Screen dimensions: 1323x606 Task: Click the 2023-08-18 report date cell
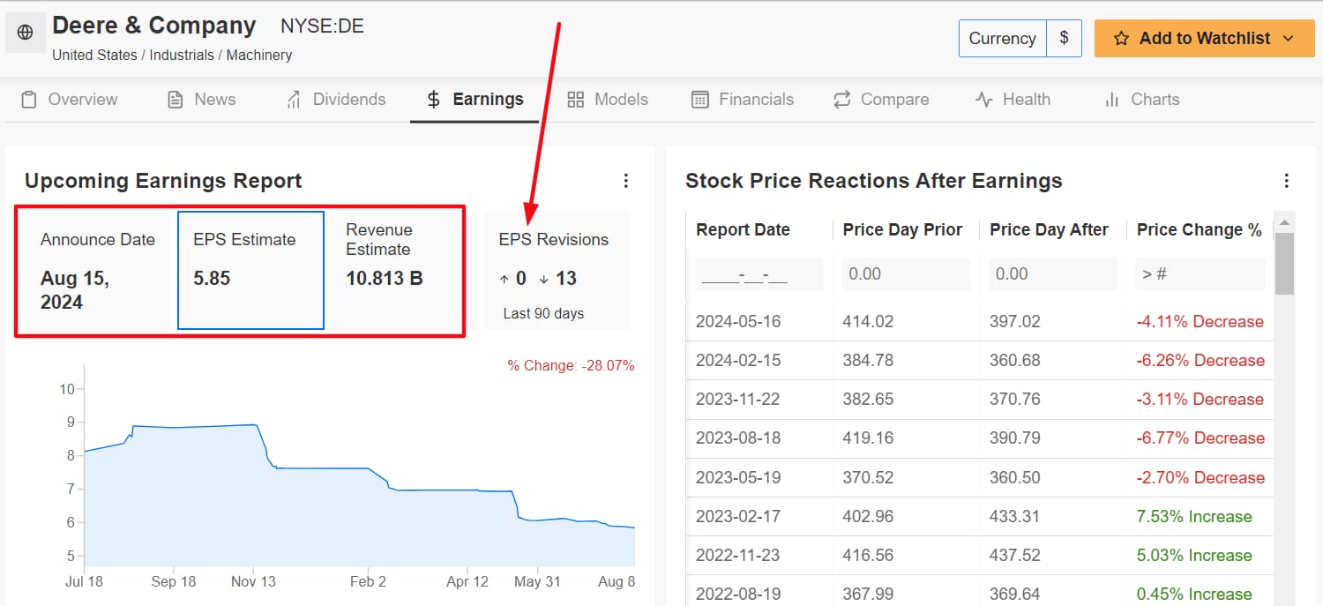(x=738, y=438)
